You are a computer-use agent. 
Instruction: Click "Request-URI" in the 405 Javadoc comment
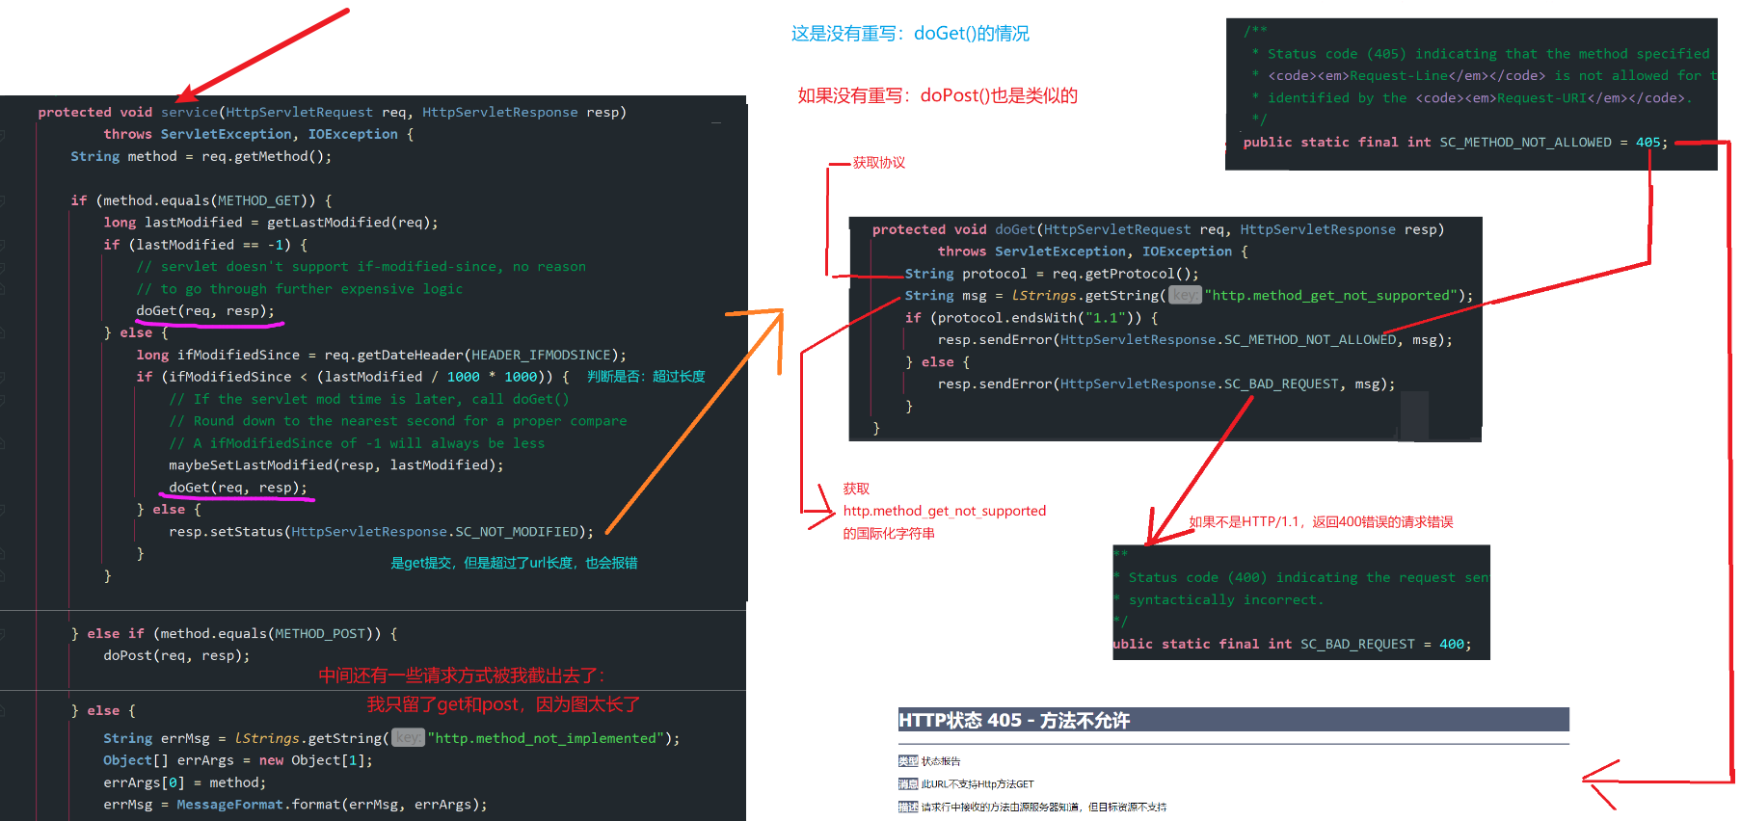1540,98
